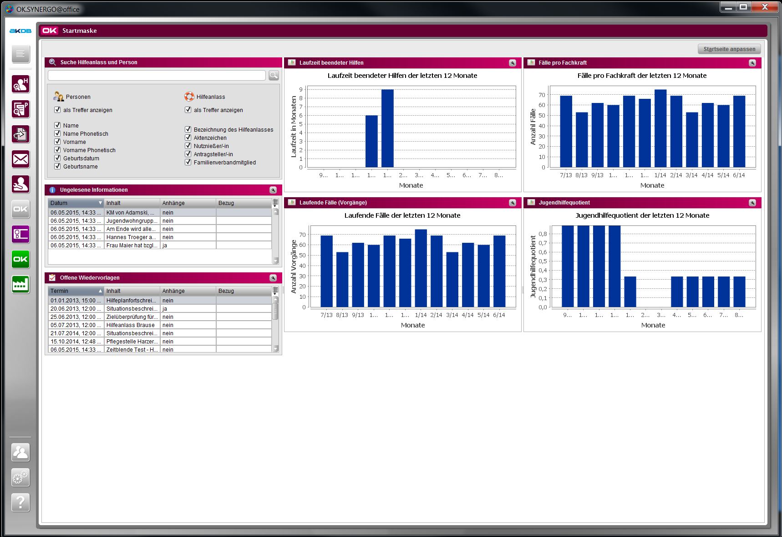Click the green factory icon in sidebar
This screenshot has height=537, width=782.
(x=20, y=285)
